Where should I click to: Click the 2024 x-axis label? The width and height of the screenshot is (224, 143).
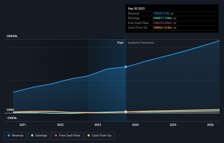pyautogui.click(x=135, y=125)
